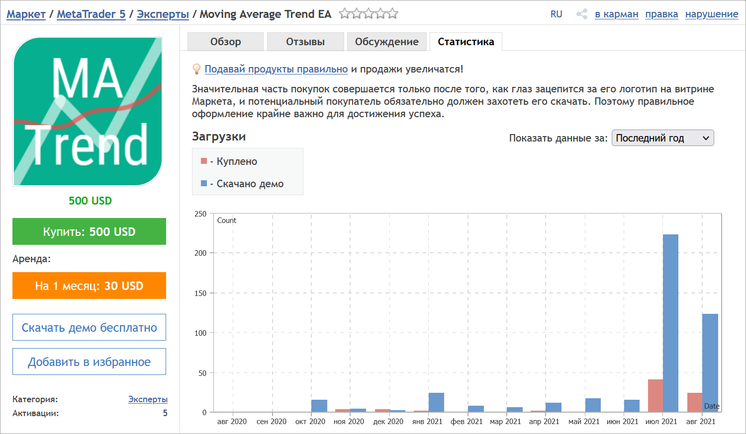Click the Count axis title in chart

[x=227, y=220]
